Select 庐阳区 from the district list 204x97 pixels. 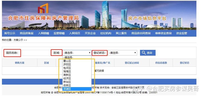77,64
